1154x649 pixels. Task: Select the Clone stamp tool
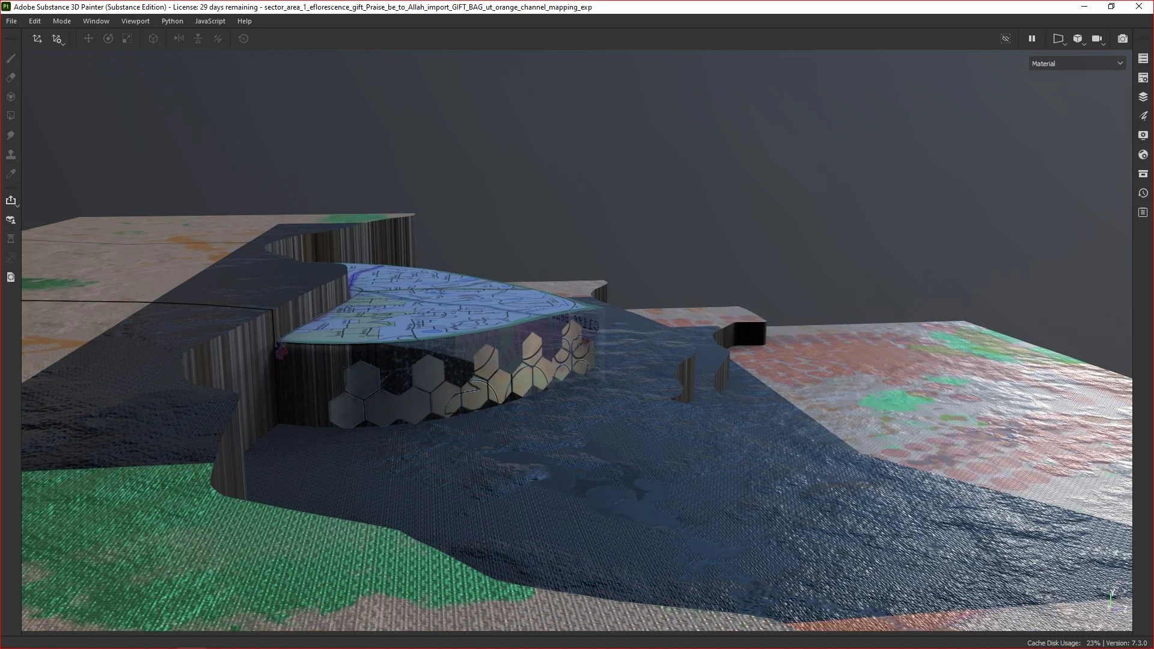[x=11, y=154]
